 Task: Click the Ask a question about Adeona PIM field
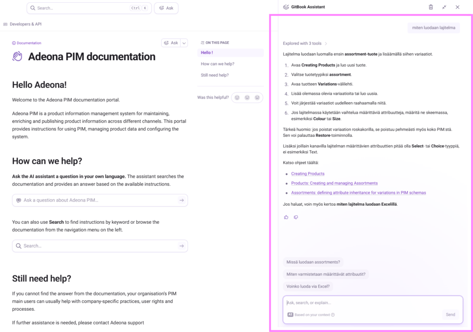point(100,200)
